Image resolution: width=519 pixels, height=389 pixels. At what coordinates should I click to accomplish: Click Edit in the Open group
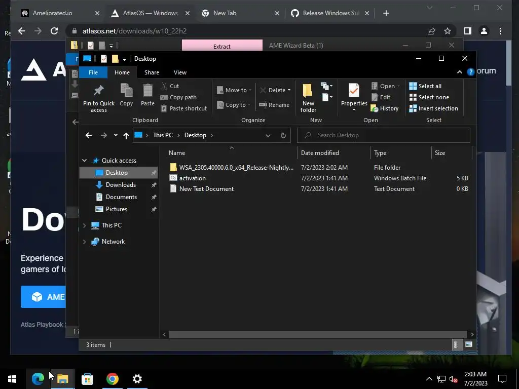click(x=381, y=97)
